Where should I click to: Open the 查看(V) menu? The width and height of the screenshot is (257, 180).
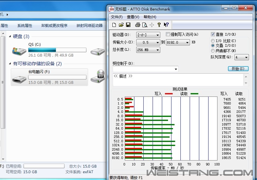[133, 17]
